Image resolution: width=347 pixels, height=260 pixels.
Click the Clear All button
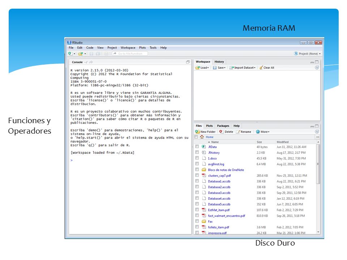pyautogui.click(x=267, y=68)
